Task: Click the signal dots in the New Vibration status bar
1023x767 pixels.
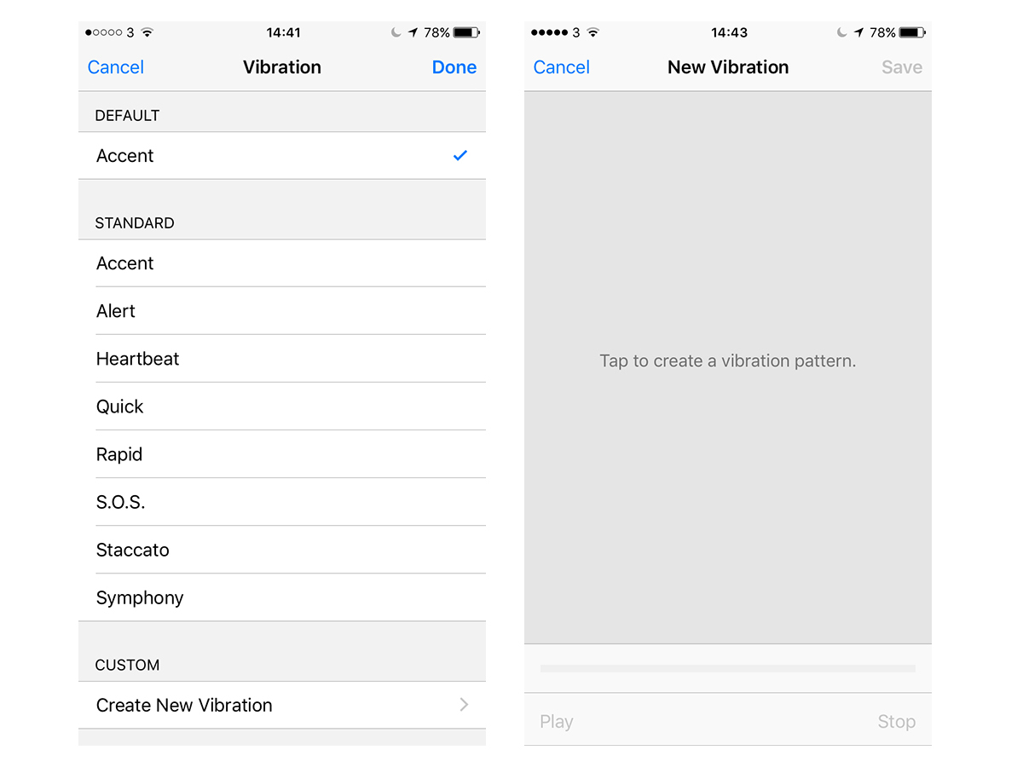Action: 550,32
